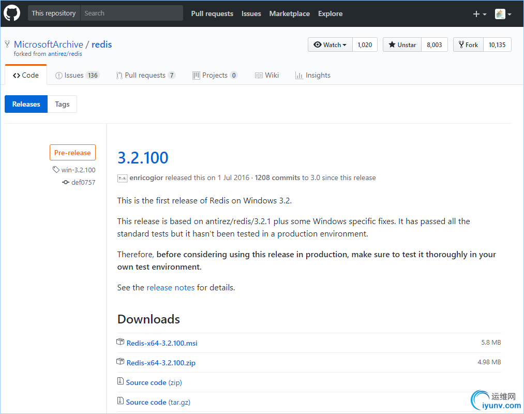Open the def0757 commit link
524x414 pixels.
pyautogui.click(x=83, y=182)
